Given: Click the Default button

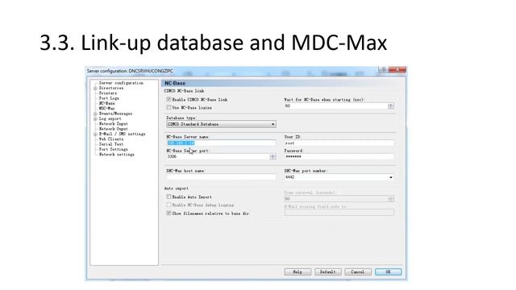Looking at the screenshot, I should point(328,272).
